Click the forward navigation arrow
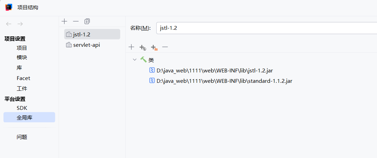The image size is (377, 158). [20, 24]
